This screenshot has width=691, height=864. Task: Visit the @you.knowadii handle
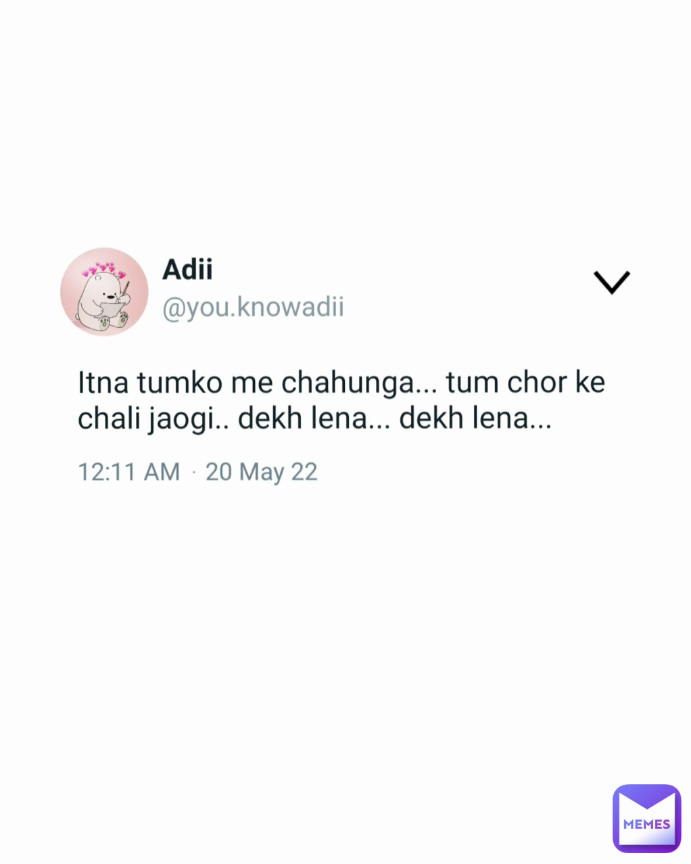point(253,308)
